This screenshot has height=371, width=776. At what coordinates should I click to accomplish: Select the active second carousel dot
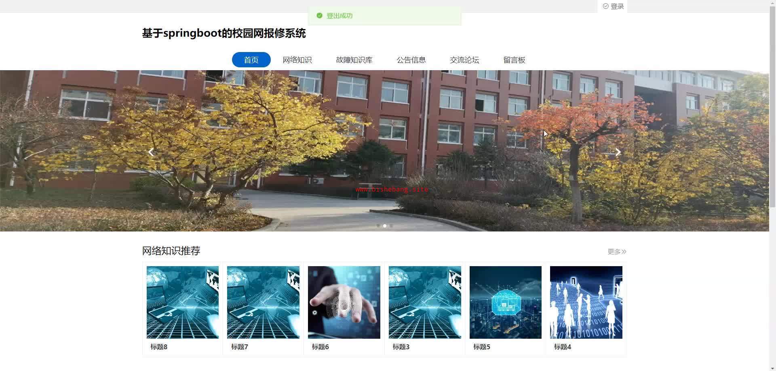pyautogui.click(x=385, y=226)
